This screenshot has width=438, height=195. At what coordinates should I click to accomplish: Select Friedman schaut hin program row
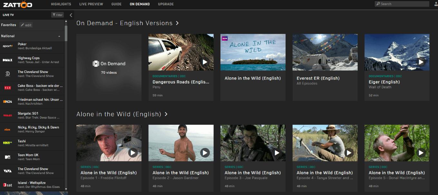(x=32, y=102)
